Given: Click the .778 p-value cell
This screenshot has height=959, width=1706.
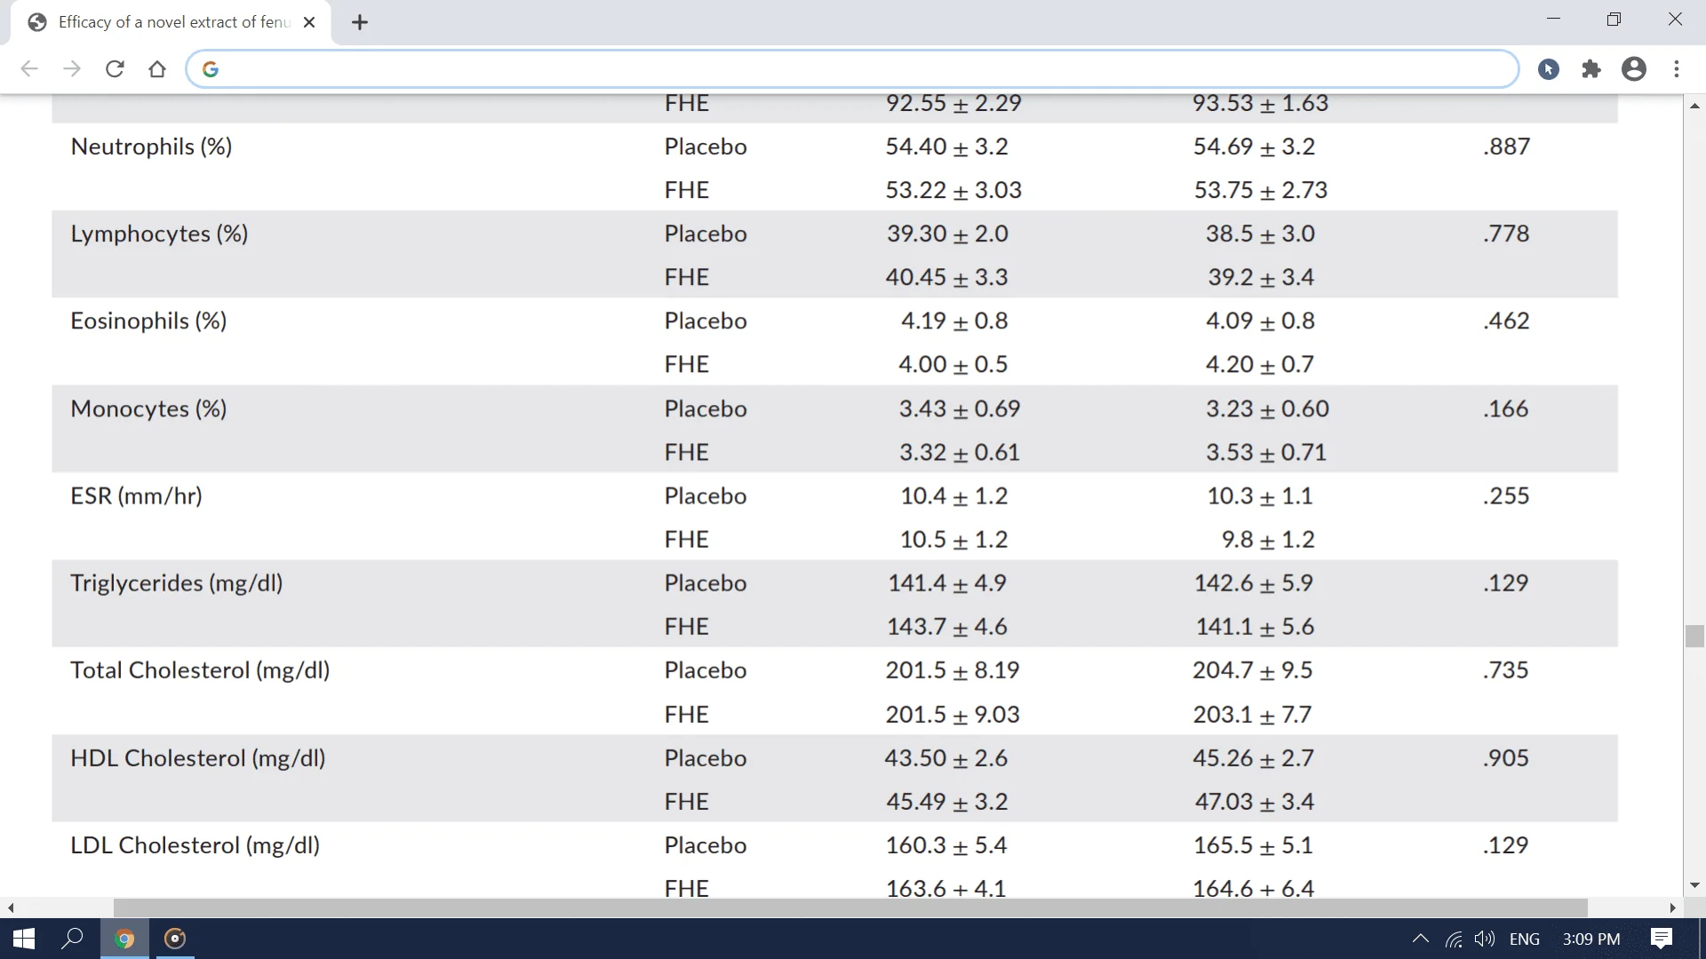Looking at the screenshot, I should point(1506,234).
